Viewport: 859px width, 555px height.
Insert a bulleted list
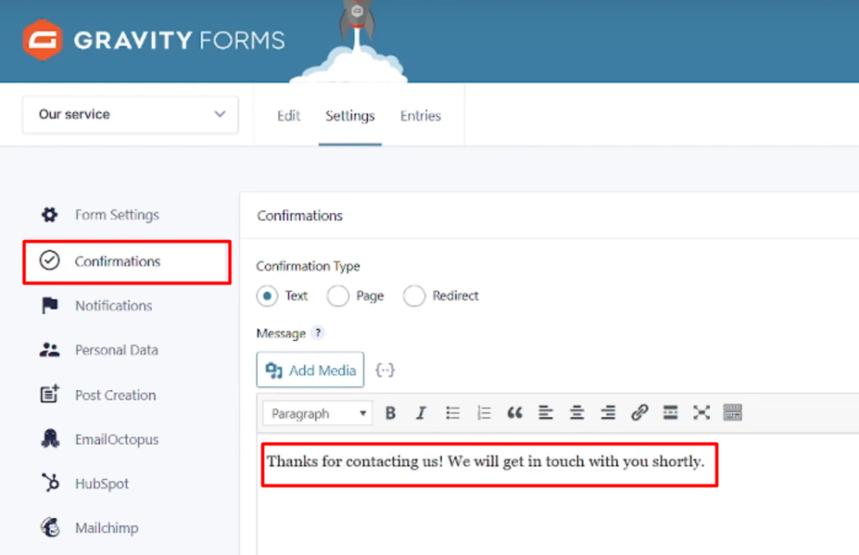tap(452, 412)
